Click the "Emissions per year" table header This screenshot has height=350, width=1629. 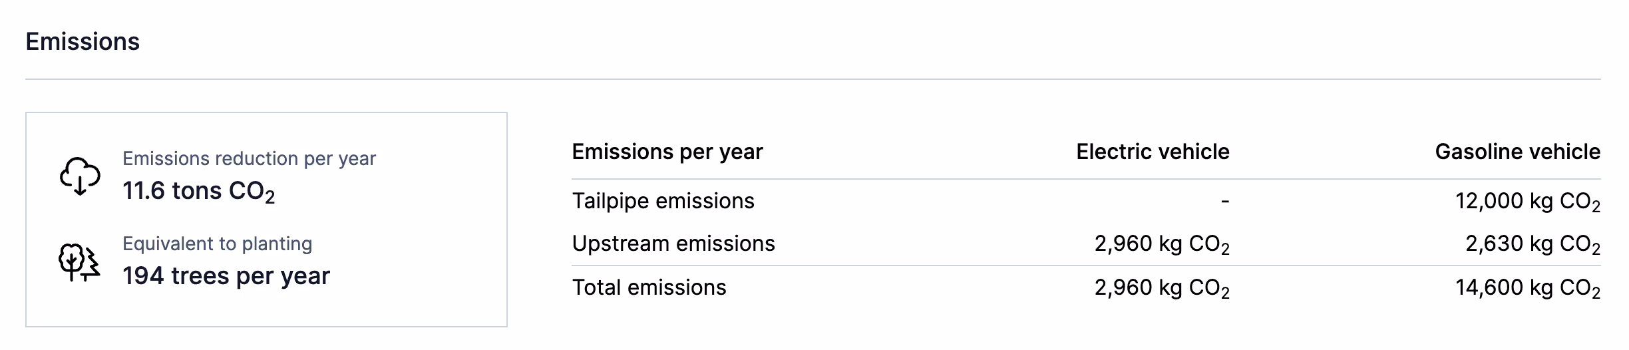click(667, 152)
